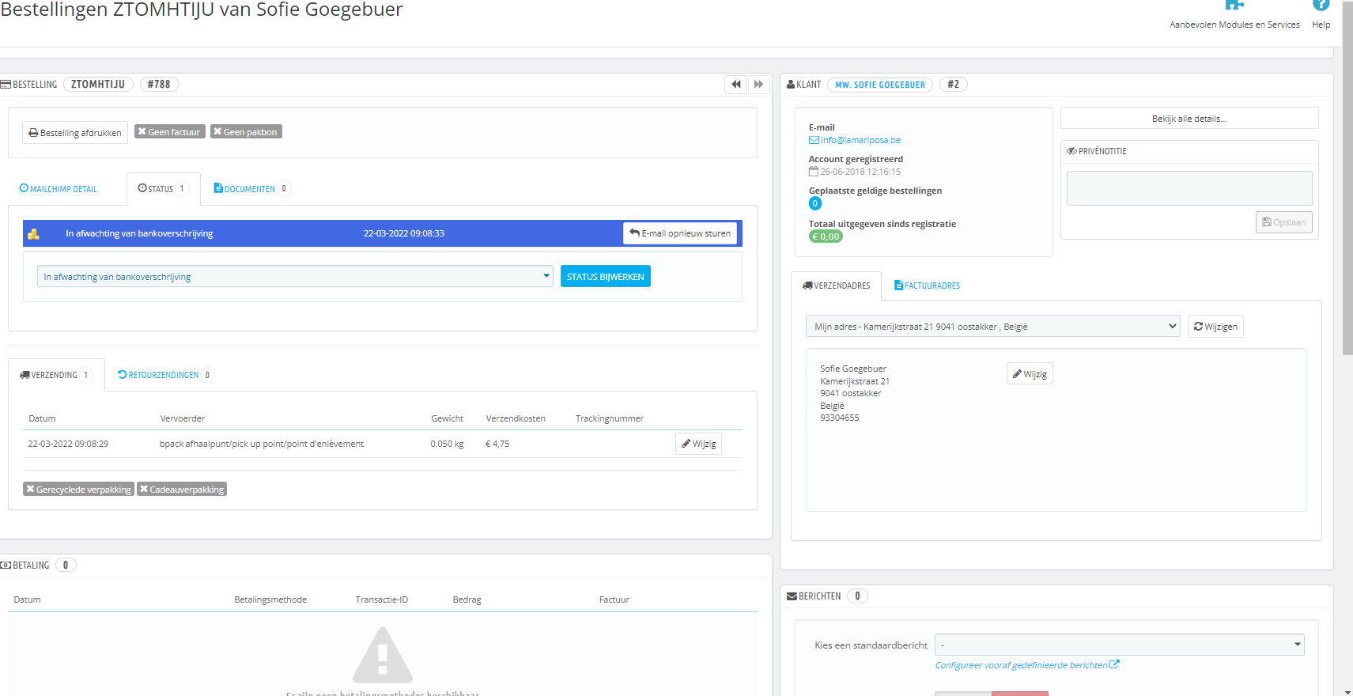Click the Cadeauverpakking badge
This screenshot has height=696, width=1353.
182,490
